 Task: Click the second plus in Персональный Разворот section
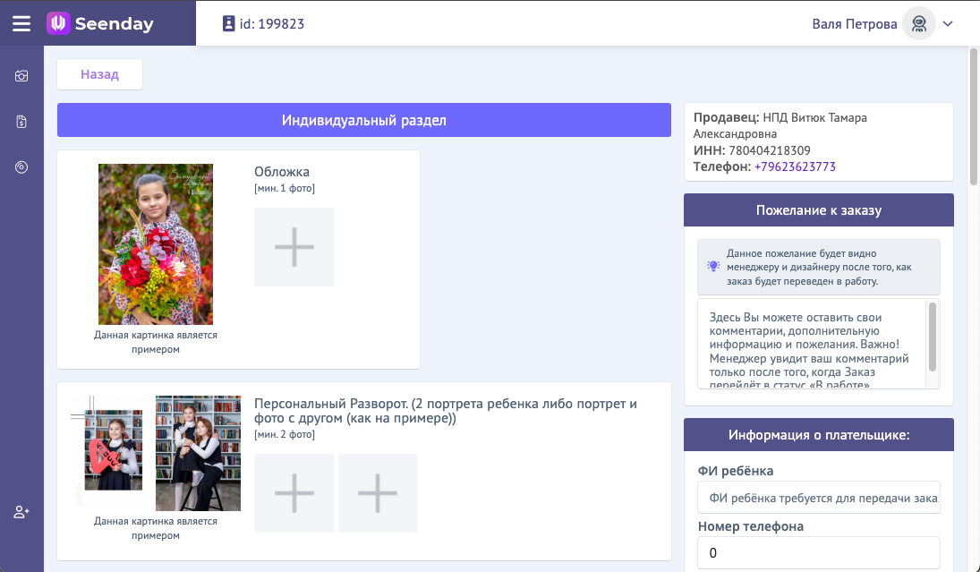pos(377,493)
